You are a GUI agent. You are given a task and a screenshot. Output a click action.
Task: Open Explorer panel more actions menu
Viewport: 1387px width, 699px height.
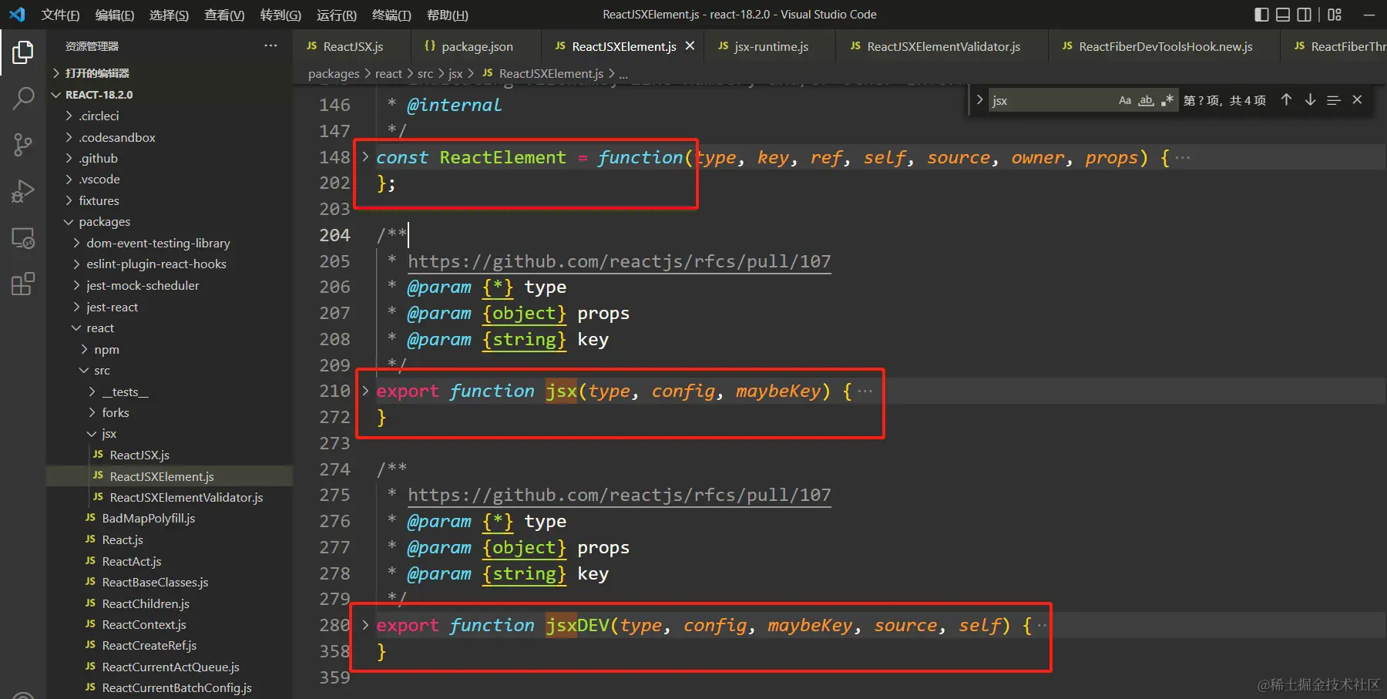click(x=270, y=46)
